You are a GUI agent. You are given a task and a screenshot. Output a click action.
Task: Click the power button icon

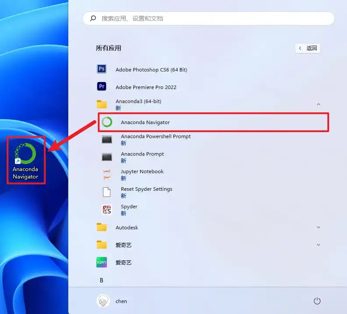pos(317,301)
